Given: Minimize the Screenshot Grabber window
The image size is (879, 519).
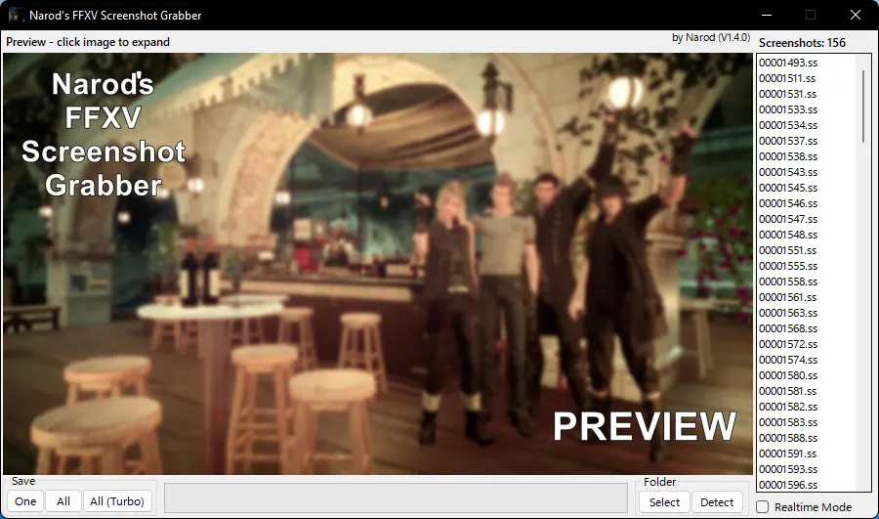Looking at the screenshot, I should point(767,15).
